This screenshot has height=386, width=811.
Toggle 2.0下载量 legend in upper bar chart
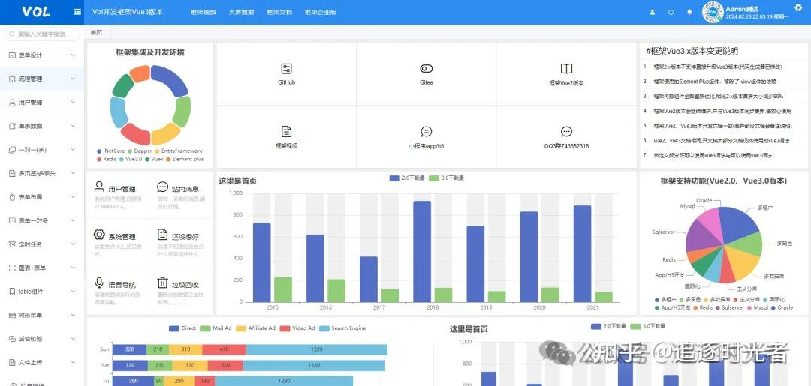pyautogui.click(x=407, y=178)
